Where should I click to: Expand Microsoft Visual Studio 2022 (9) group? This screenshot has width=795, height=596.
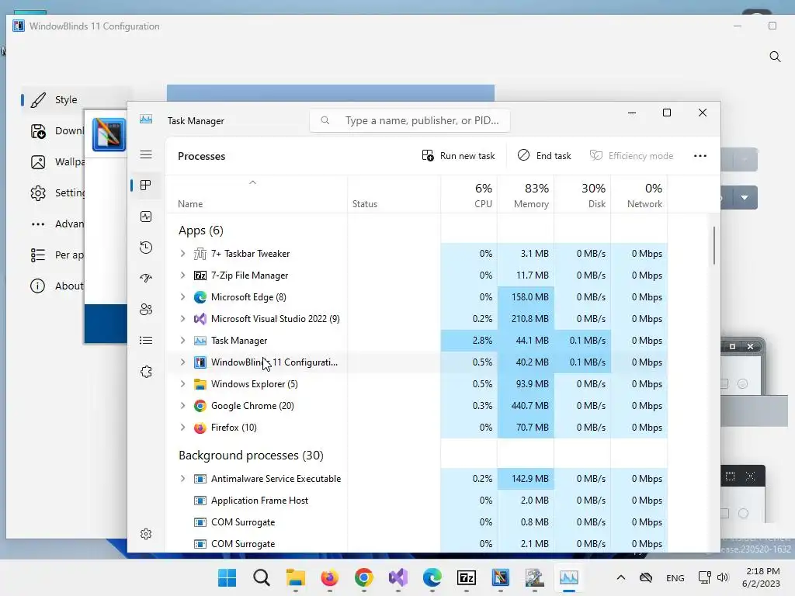pyautogui.click(x=182, y=319)
